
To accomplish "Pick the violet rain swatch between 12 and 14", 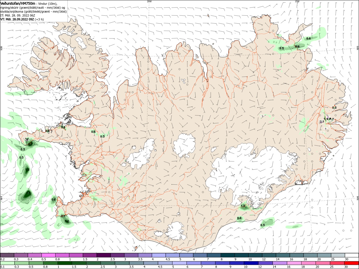I will click(265, 263).
